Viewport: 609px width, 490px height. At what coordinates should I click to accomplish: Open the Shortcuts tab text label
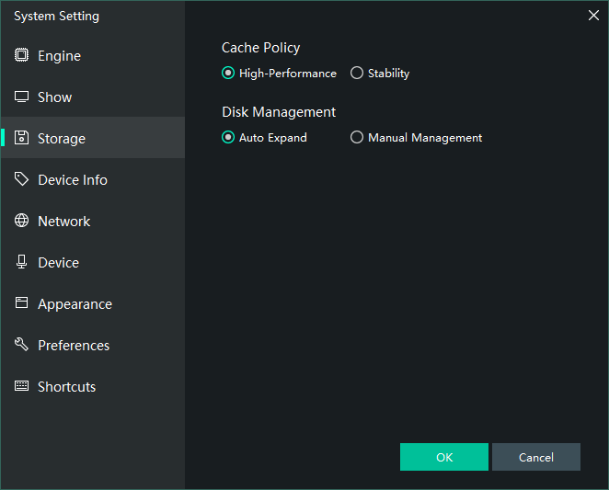(x=66, y=387)
